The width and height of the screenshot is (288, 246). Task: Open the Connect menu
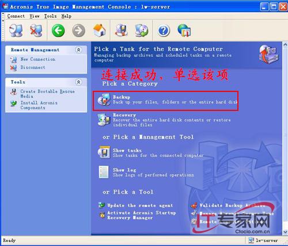tap(16, 16)
